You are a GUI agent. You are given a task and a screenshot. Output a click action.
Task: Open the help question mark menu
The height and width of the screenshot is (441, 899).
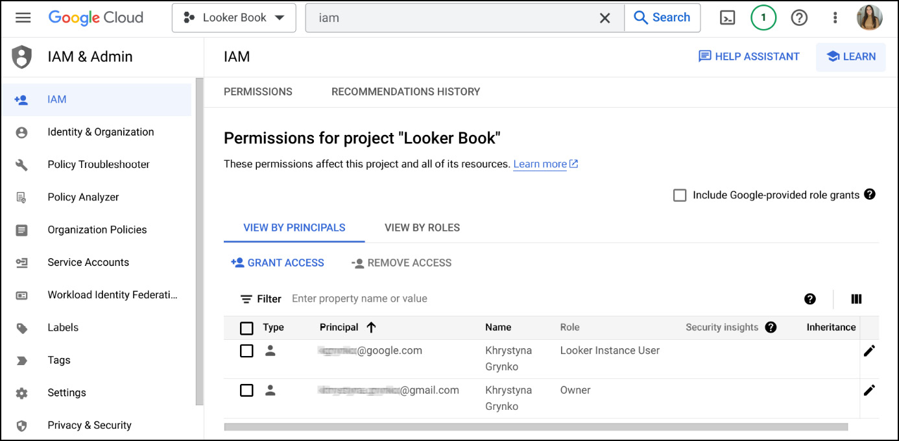pos(799,18)
